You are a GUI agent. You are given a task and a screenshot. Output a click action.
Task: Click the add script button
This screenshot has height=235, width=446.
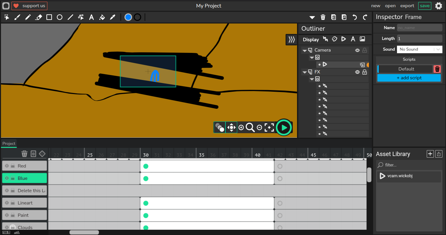(409, 78)
